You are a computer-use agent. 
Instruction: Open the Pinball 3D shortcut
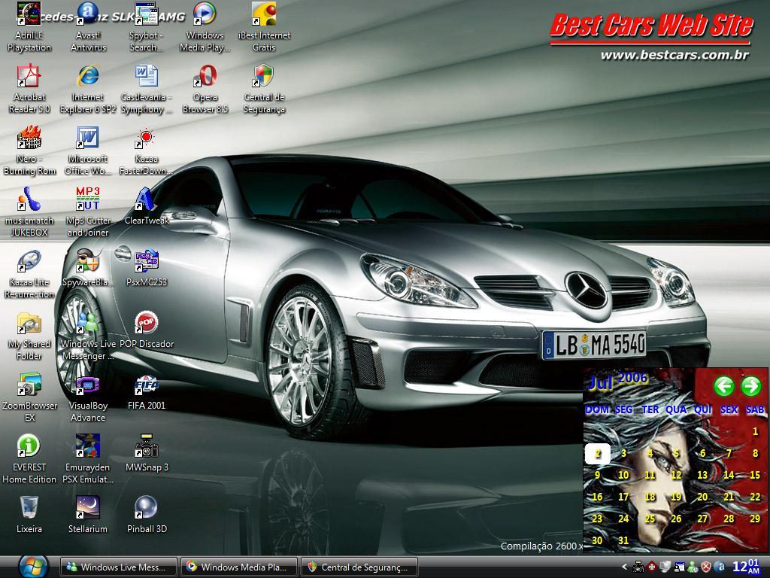(147, 515)
